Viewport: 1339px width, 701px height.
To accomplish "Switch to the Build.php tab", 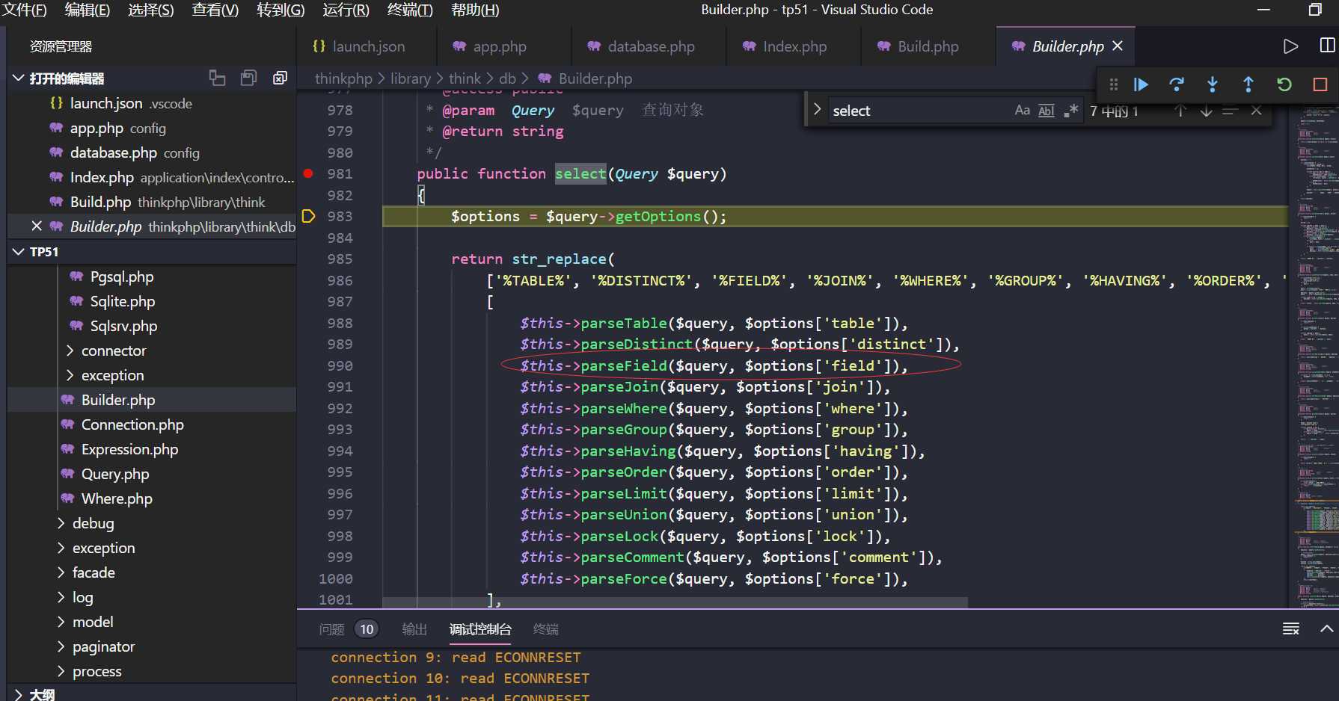I will pyautogui.click(x=928, y=46).
